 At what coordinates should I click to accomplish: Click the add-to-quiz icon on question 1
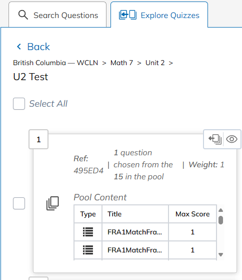pos(215,139)
